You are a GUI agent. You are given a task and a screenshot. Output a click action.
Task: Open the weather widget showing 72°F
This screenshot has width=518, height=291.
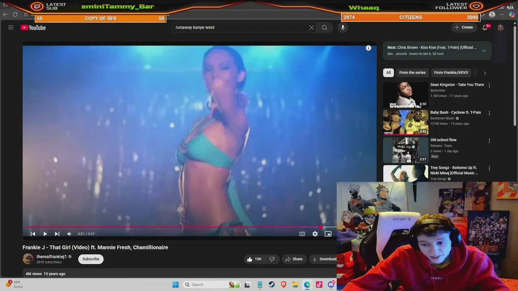(x=14, y=284)
